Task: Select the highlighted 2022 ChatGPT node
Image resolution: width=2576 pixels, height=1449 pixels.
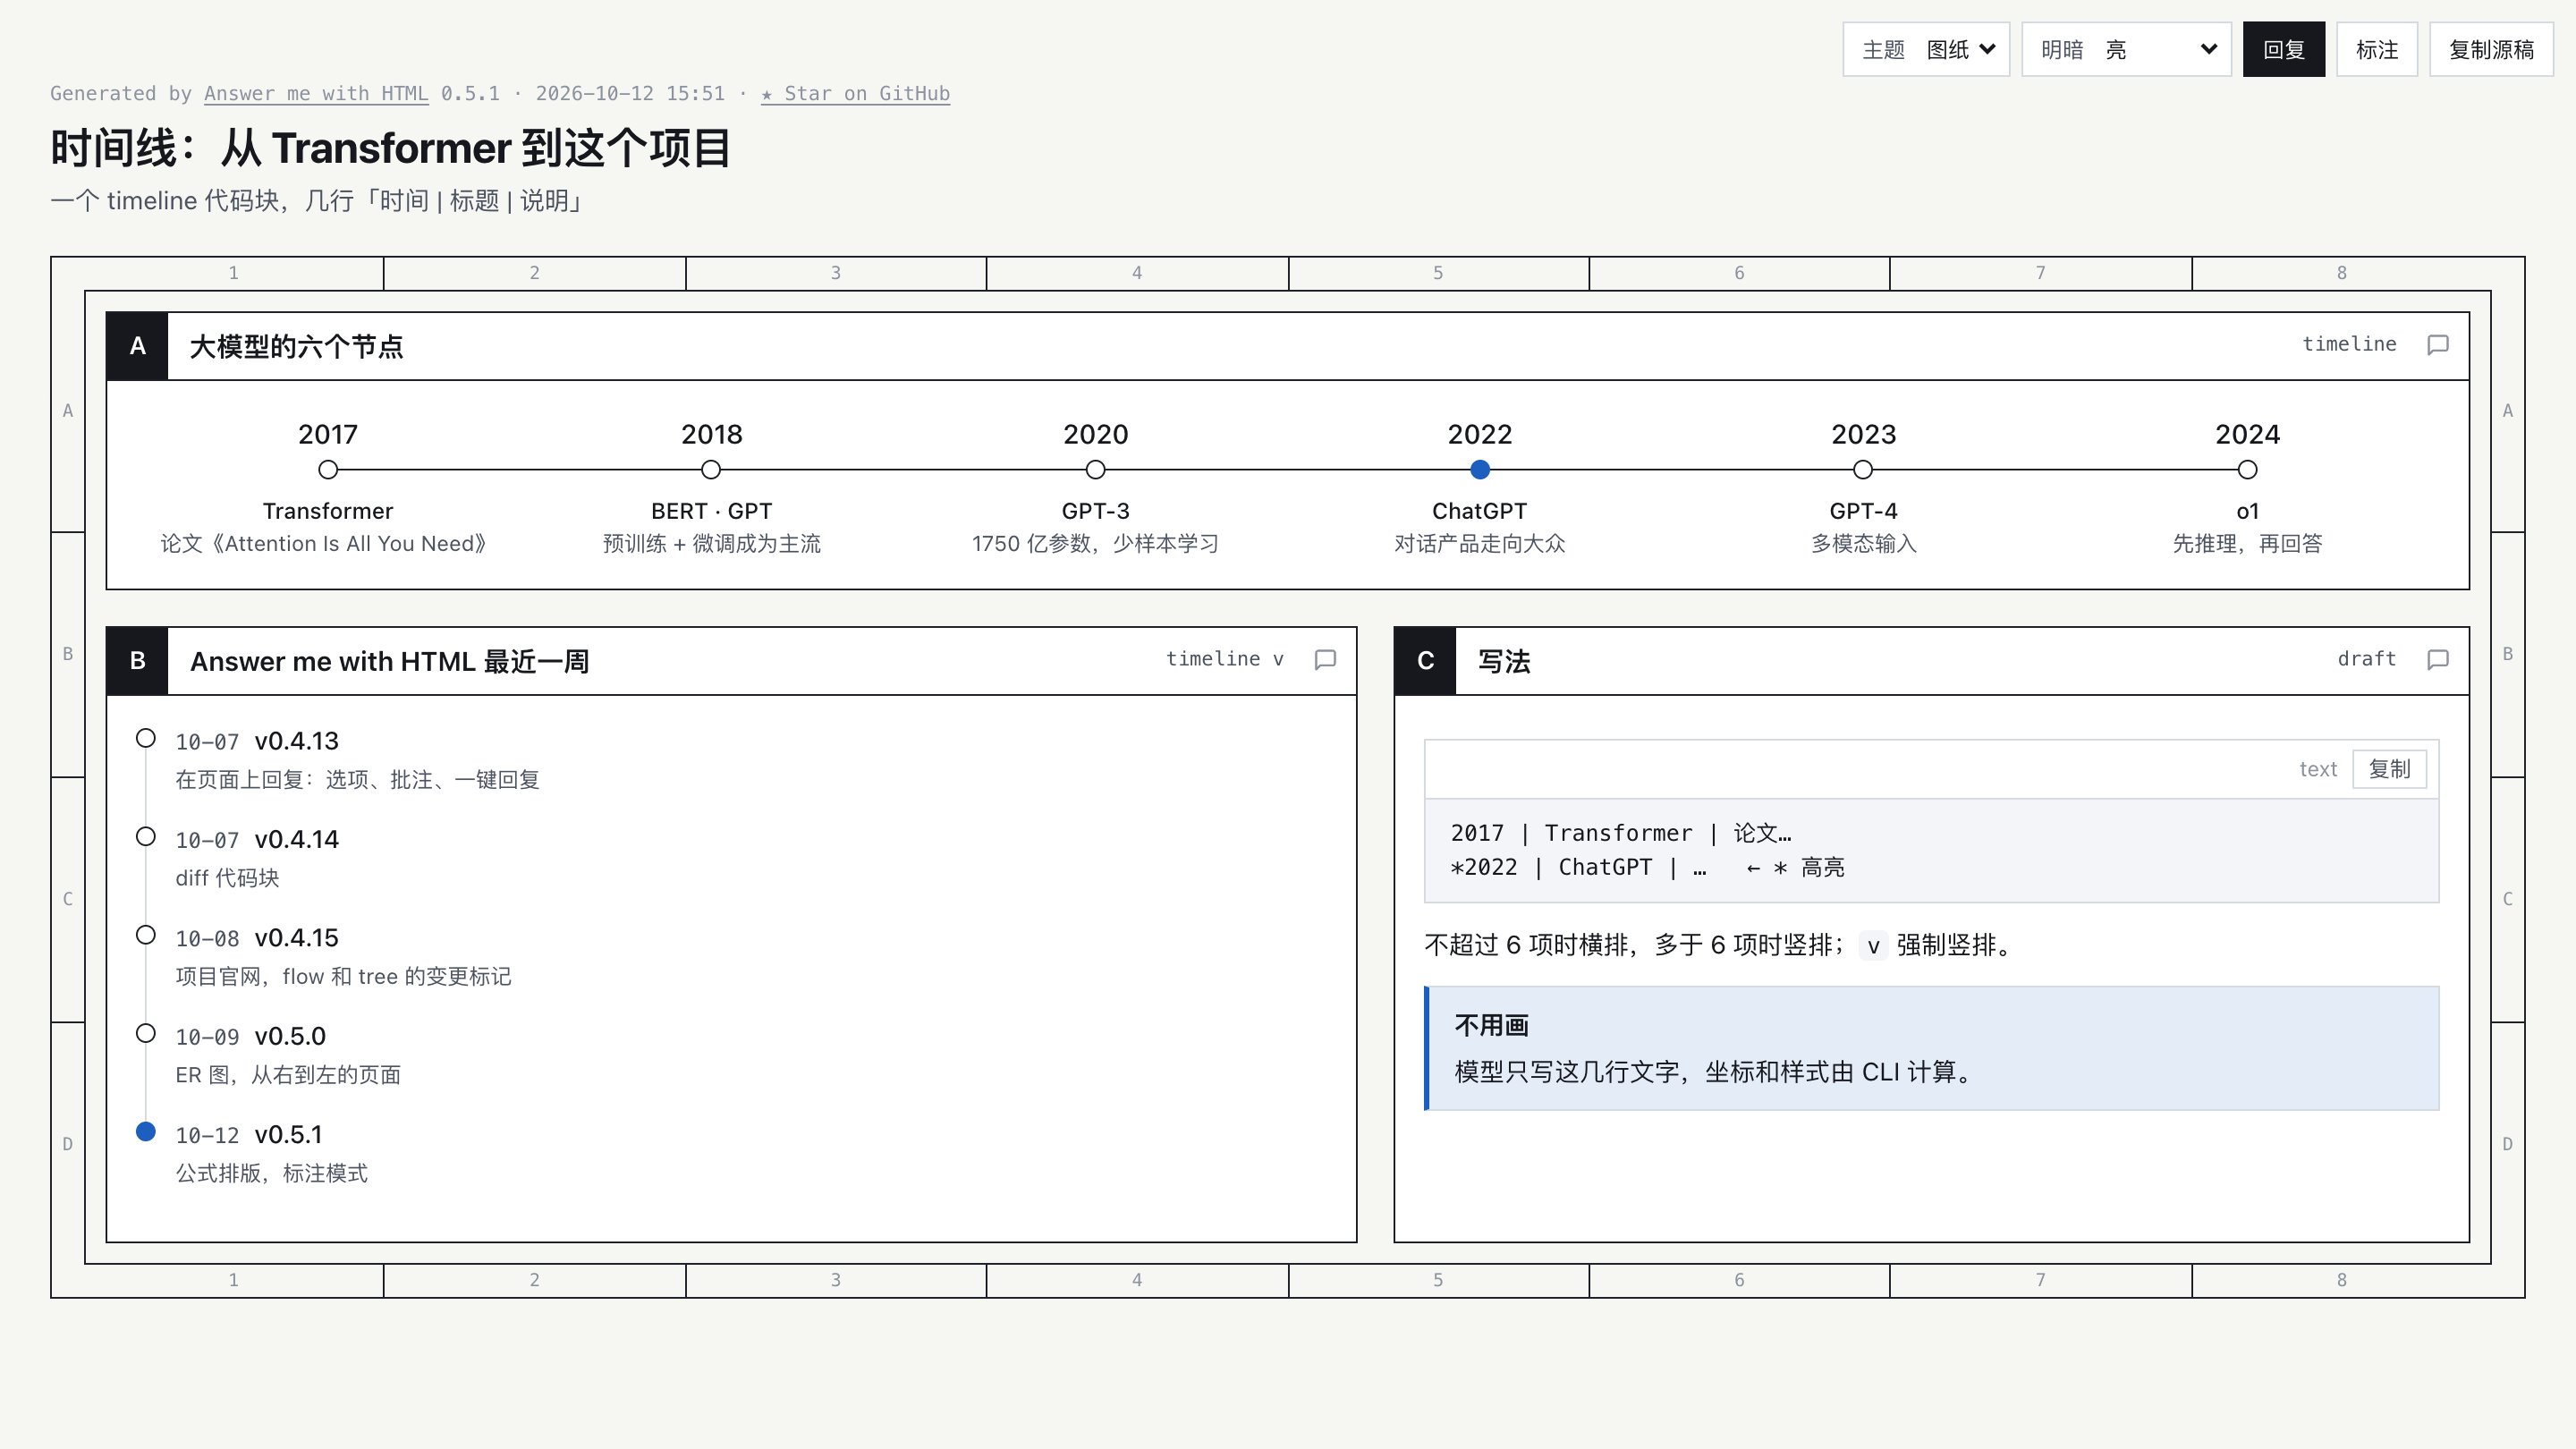Action: [1480, 470]
